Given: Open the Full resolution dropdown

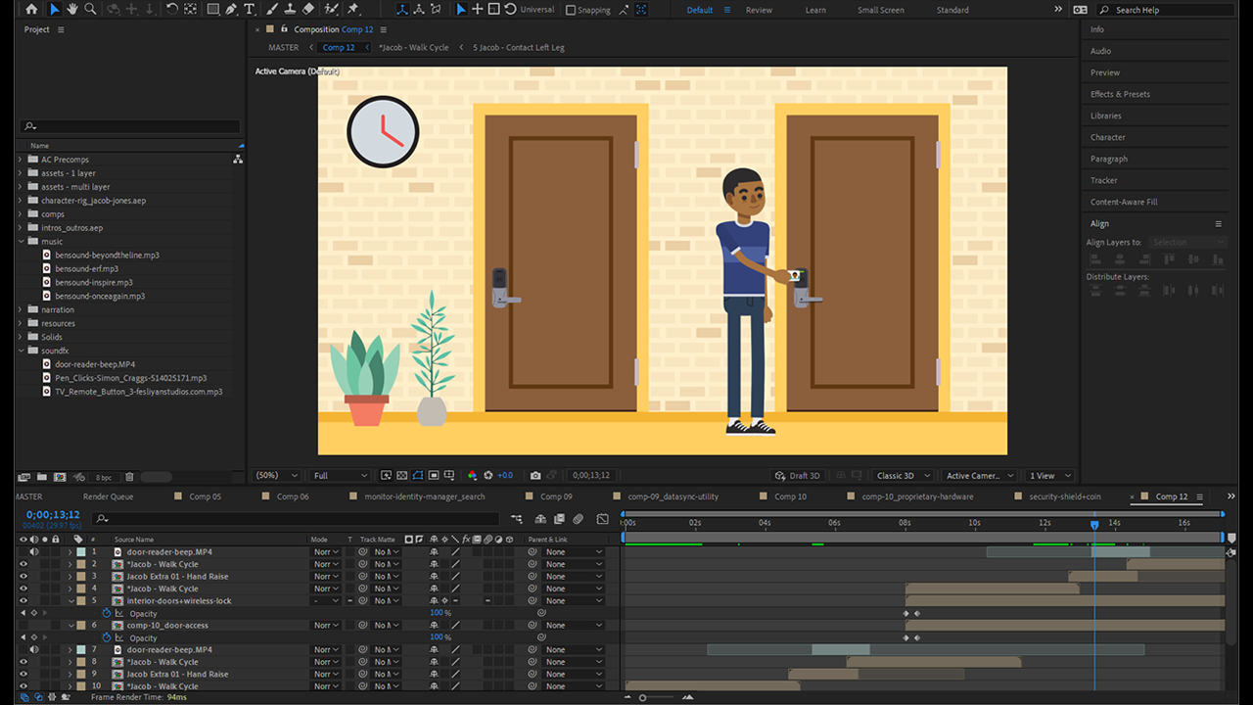Looking at the screenshot, I should [340, 475].
